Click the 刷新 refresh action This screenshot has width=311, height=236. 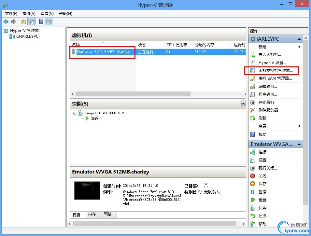[262, 118]
